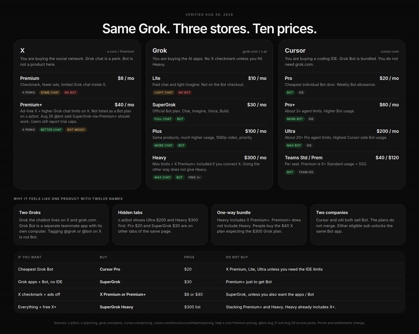Click "SuperGrok Heavy" in the Buy column
Screen dimensions: 419x334
pos(117,307)
